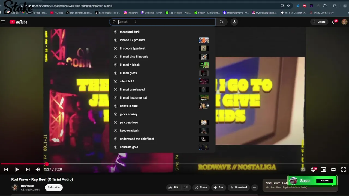Image resolution: width=349 pixels, height=196 pixels.
Task: Dislike the video
Action: [x=186, y=187]
